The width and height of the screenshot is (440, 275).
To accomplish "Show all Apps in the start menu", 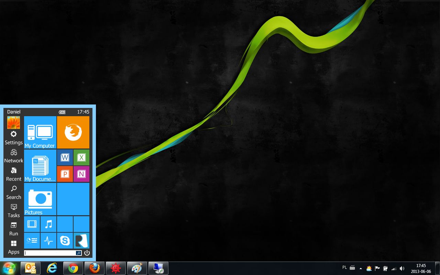I will click(x=14, y=247).
